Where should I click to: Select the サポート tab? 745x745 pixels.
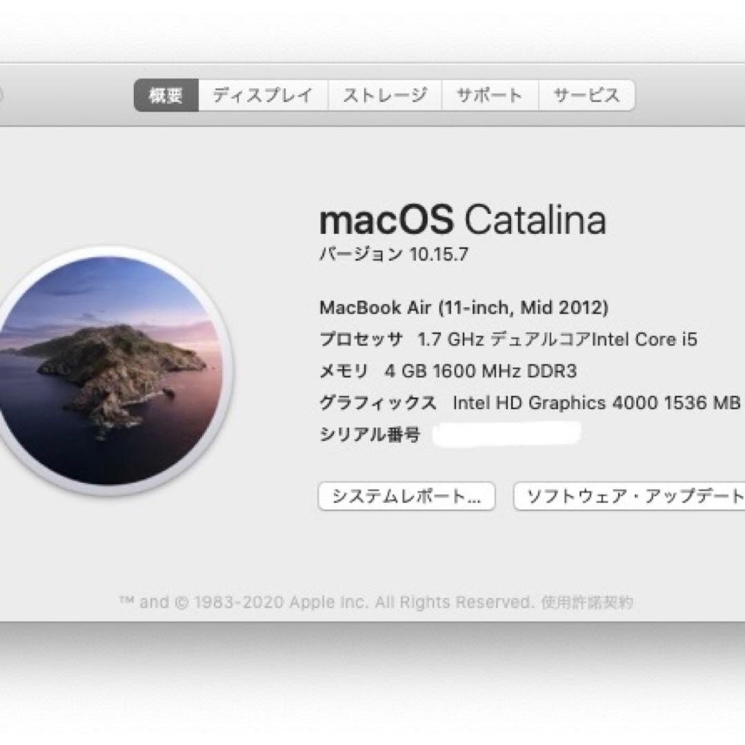489,96
